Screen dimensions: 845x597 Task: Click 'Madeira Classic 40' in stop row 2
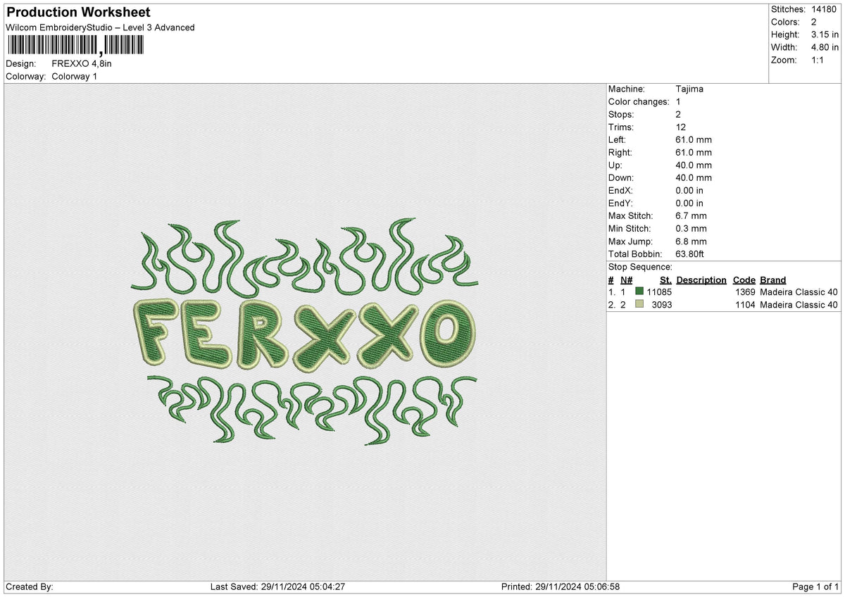799,304
